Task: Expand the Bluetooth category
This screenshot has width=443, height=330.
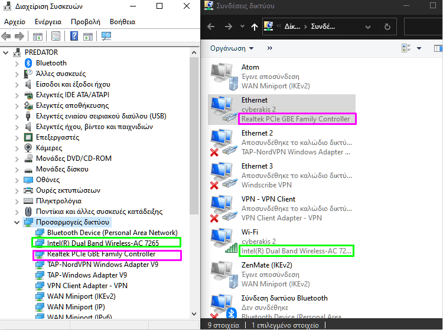Action: [x=17, y=63]
